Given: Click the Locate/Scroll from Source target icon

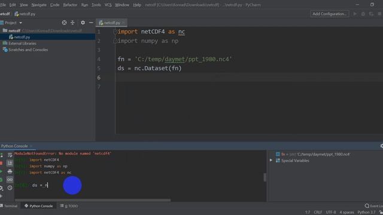Looking at the screenshot, I should click(x=64, y=23).
